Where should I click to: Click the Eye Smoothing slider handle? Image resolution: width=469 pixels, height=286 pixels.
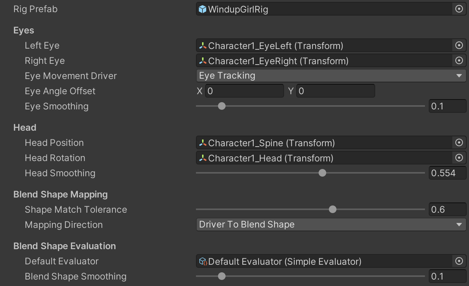click(x=222, y=106)
